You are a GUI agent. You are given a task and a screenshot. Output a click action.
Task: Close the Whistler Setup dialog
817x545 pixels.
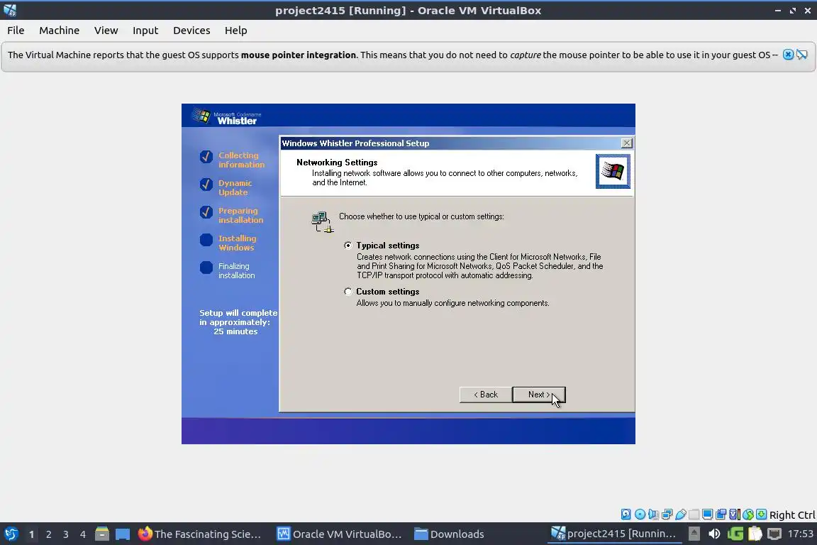627,143
